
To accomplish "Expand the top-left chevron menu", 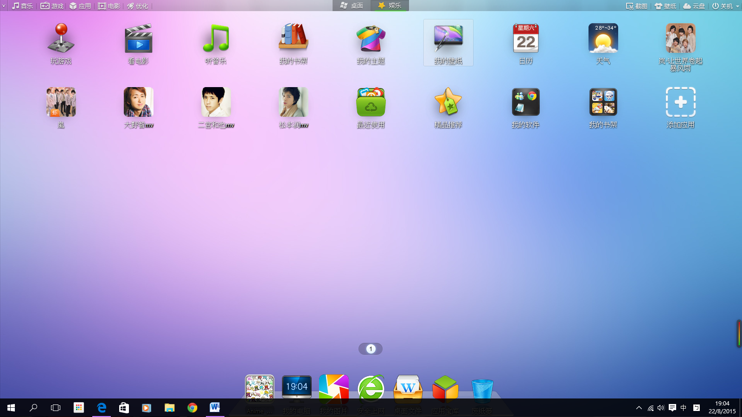I will 4,6.
